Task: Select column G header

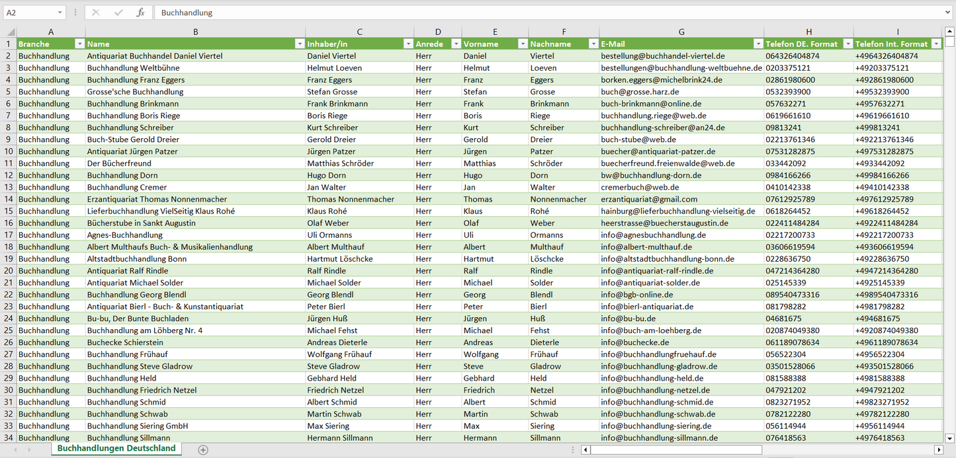Action: pyautogui.click(x=681, y=32)
